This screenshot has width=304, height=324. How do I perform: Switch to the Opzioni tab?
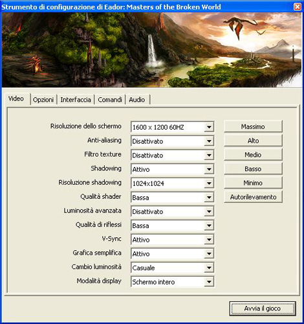43,100
